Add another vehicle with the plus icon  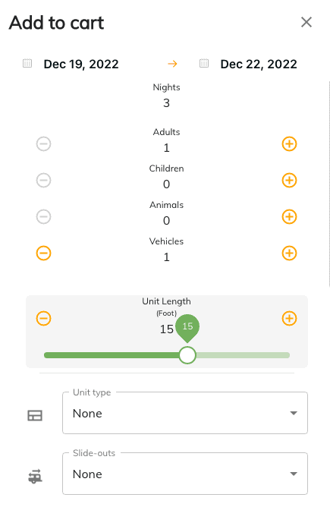pos(289,253)
